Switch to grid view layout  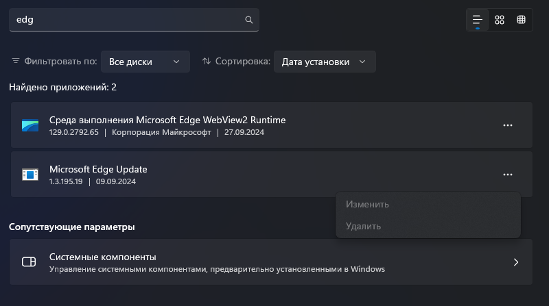coord(500,20)
